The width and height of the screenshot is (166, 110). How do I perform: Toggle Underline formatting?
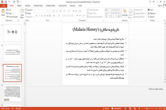(x=42, y=16)
